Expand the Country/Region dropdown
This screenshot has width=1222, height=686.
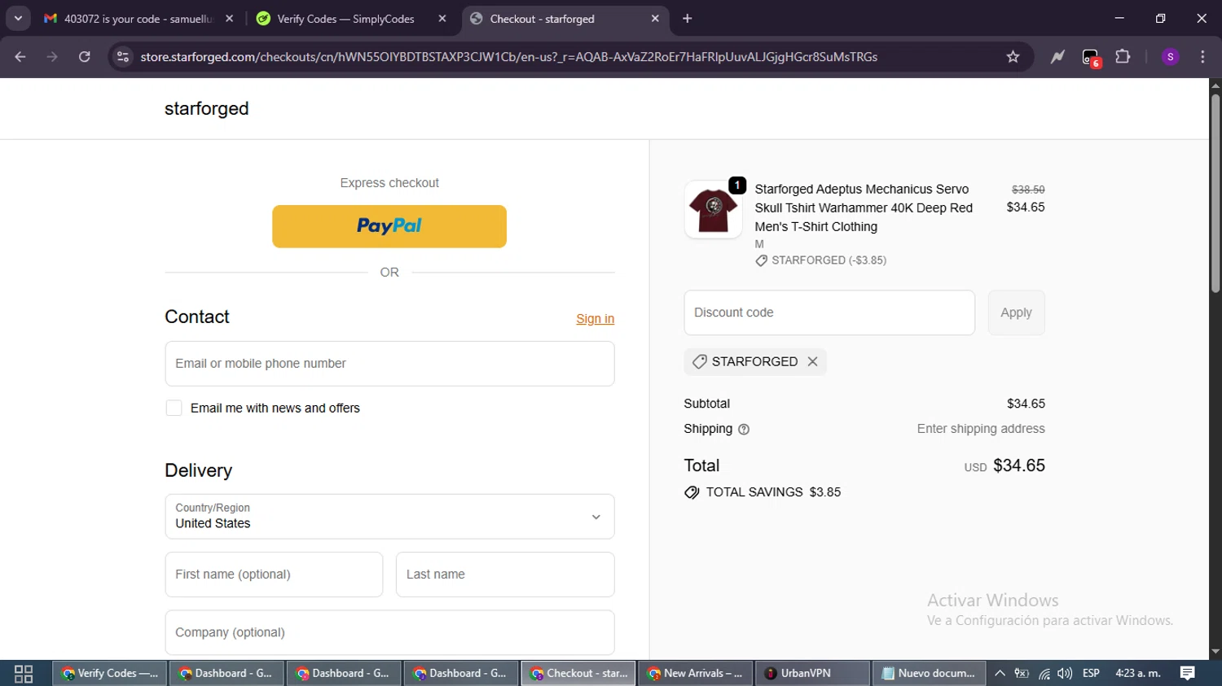point(389,517)
